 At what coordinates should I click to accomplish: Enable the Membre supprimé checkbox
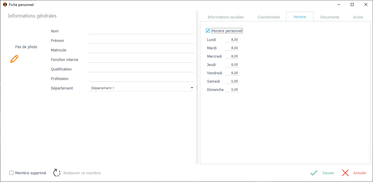11,173
